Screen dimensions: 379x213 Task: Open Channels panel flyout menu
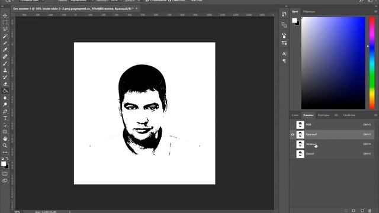tap(375, 115)
